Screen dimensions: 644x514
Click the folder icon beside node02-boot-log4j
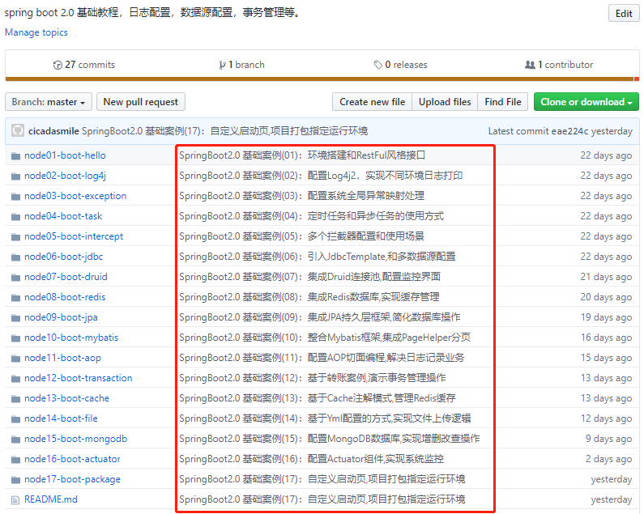[15, 176]
